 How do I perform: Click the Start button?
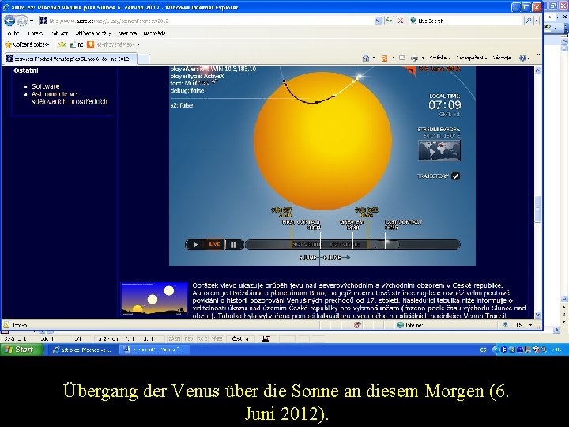tap(22, 350)
